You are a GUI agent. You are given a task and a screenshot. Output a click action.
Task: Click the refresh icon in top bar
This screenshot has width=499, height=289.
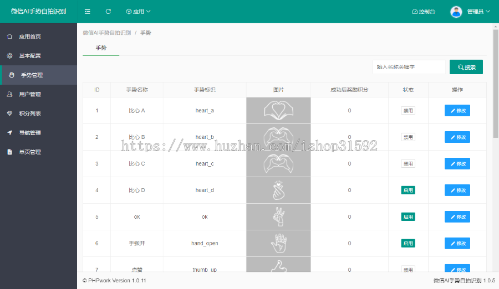pos(108,12)
